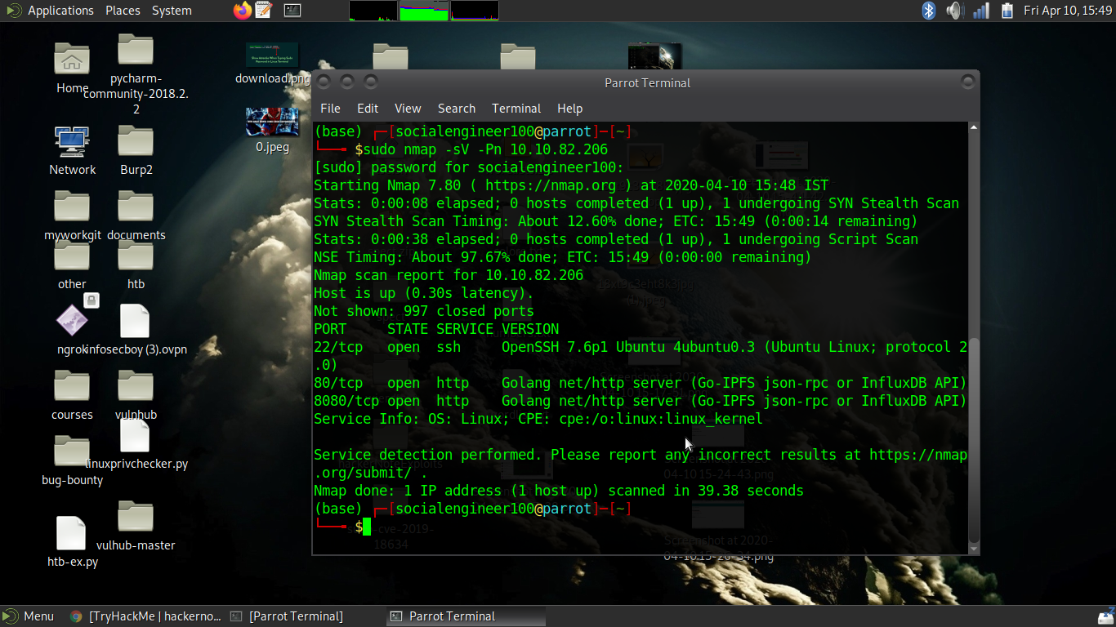Launch Firefox from the top panel
This screenshot has width=1116, height=627.
click(x=243, y=11)
